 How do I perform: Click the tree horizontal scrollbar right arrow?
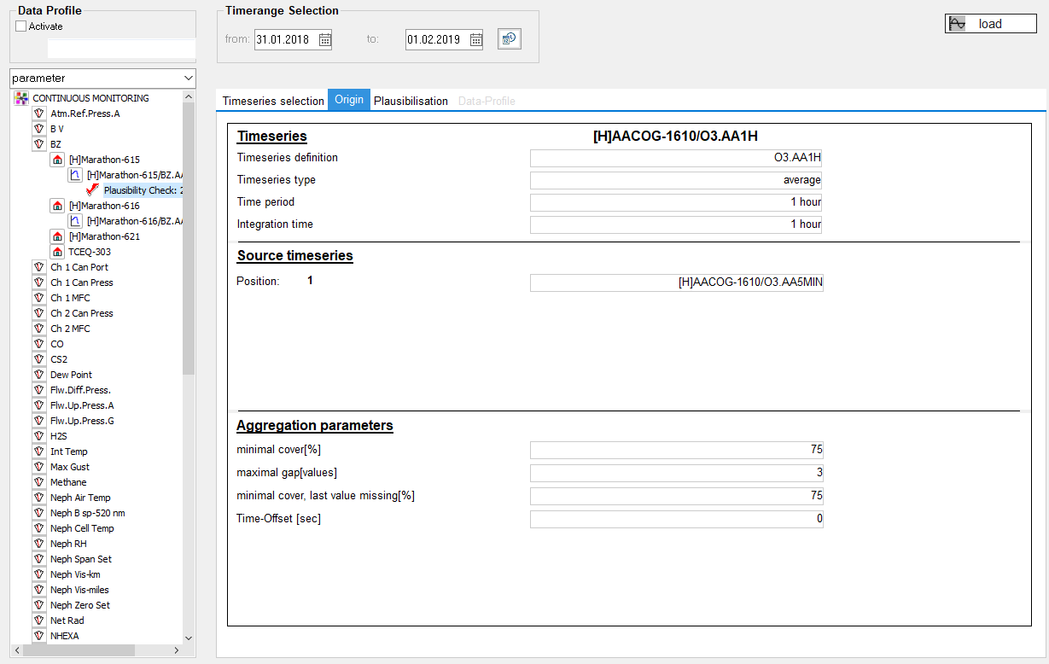tap(177, 650)
